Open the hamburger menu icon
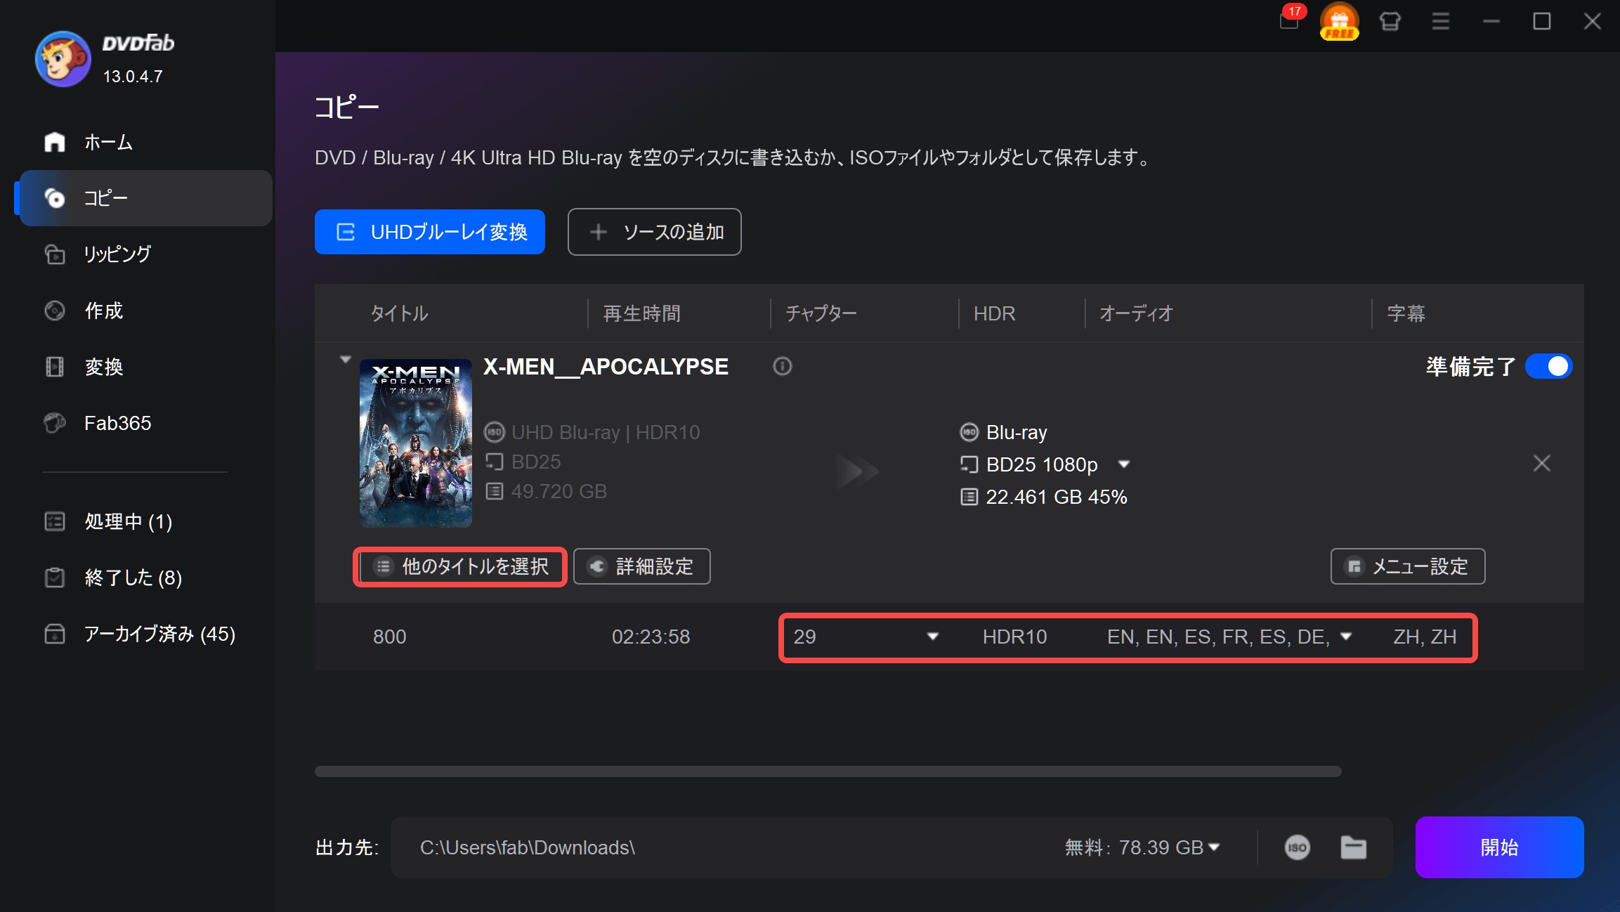 [x=1441, y=22]
